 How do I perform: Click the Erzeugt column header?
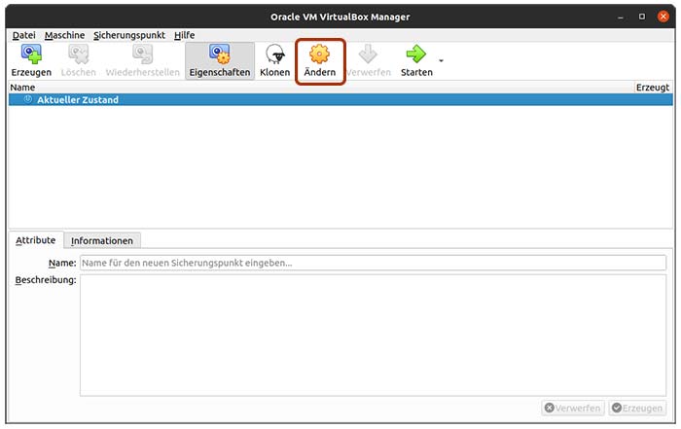coord(653,88)
